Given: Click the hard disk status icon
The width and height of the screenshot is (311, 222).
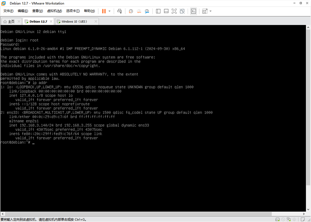Looking at the screenshot, I should (278, 219).
